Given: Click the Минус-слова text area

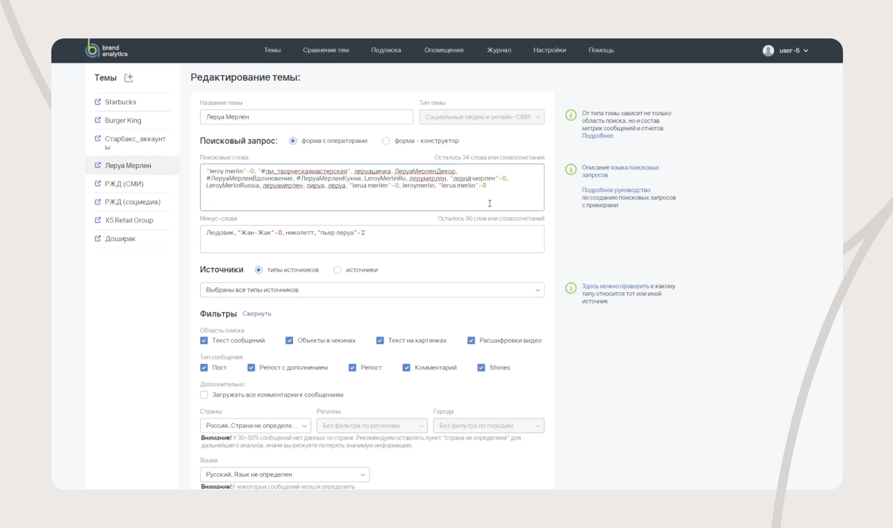Looking at the screenshot, I should pos(372,239).
